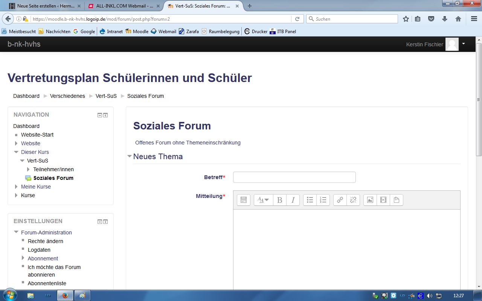Open the paragraph styles dropdown

[x=263, y=200]
